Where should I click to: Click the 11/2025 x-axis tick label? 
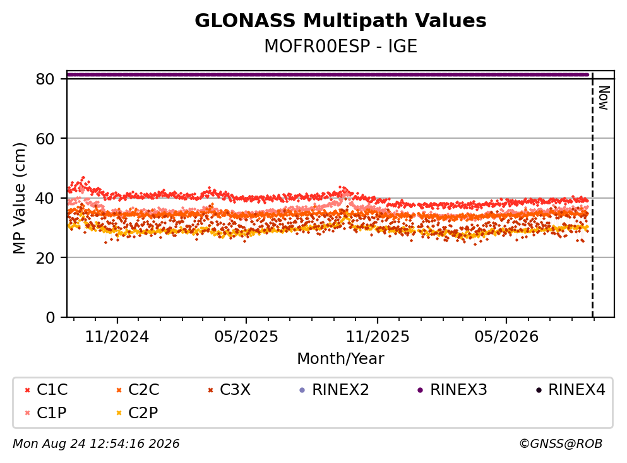[x=378, y=337]
